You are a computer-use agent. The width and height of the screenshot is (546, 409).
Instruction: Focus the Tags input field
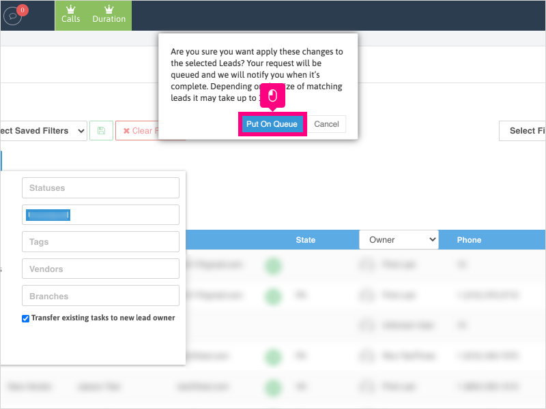pos(100,242)
